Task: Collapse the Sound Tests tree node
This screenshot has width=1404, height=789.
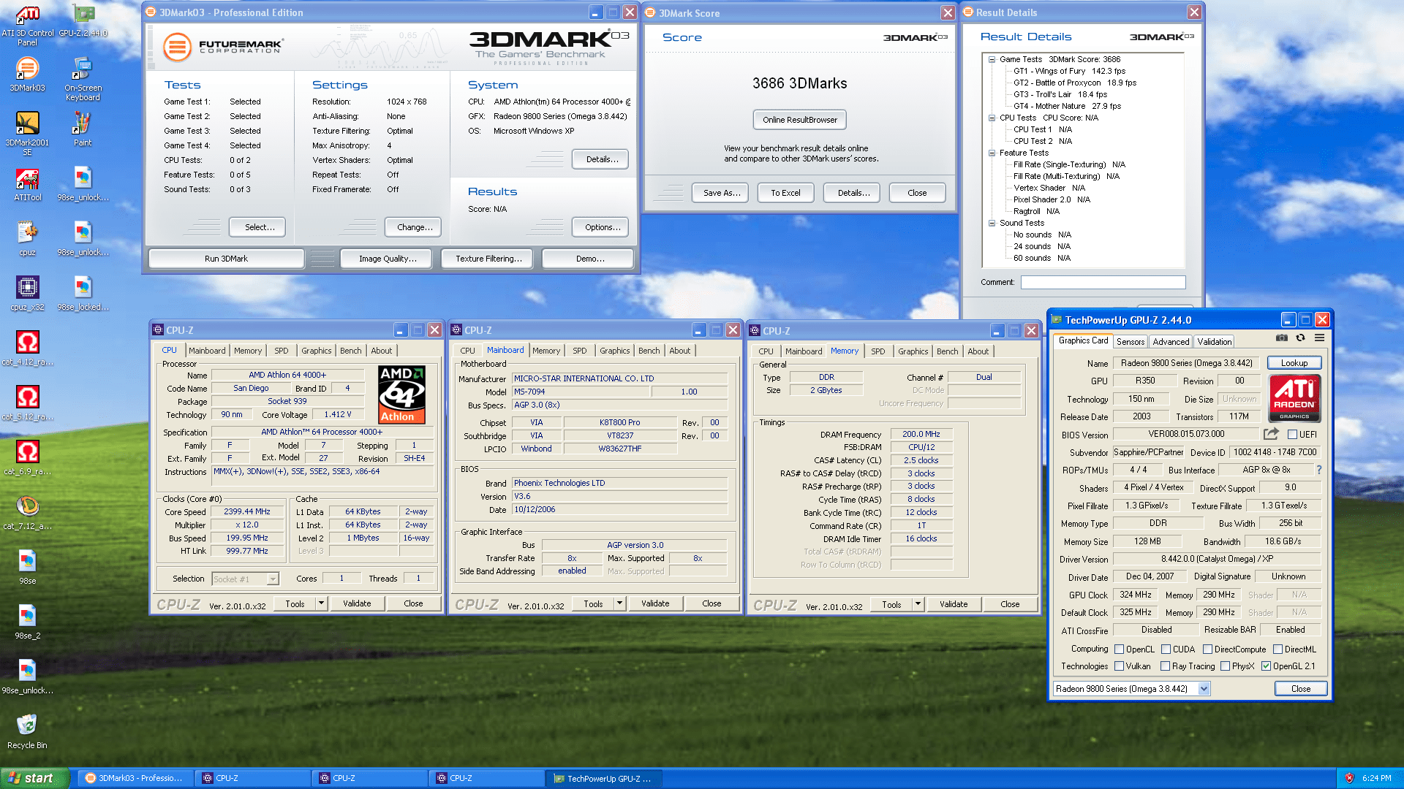Action: 992,224
